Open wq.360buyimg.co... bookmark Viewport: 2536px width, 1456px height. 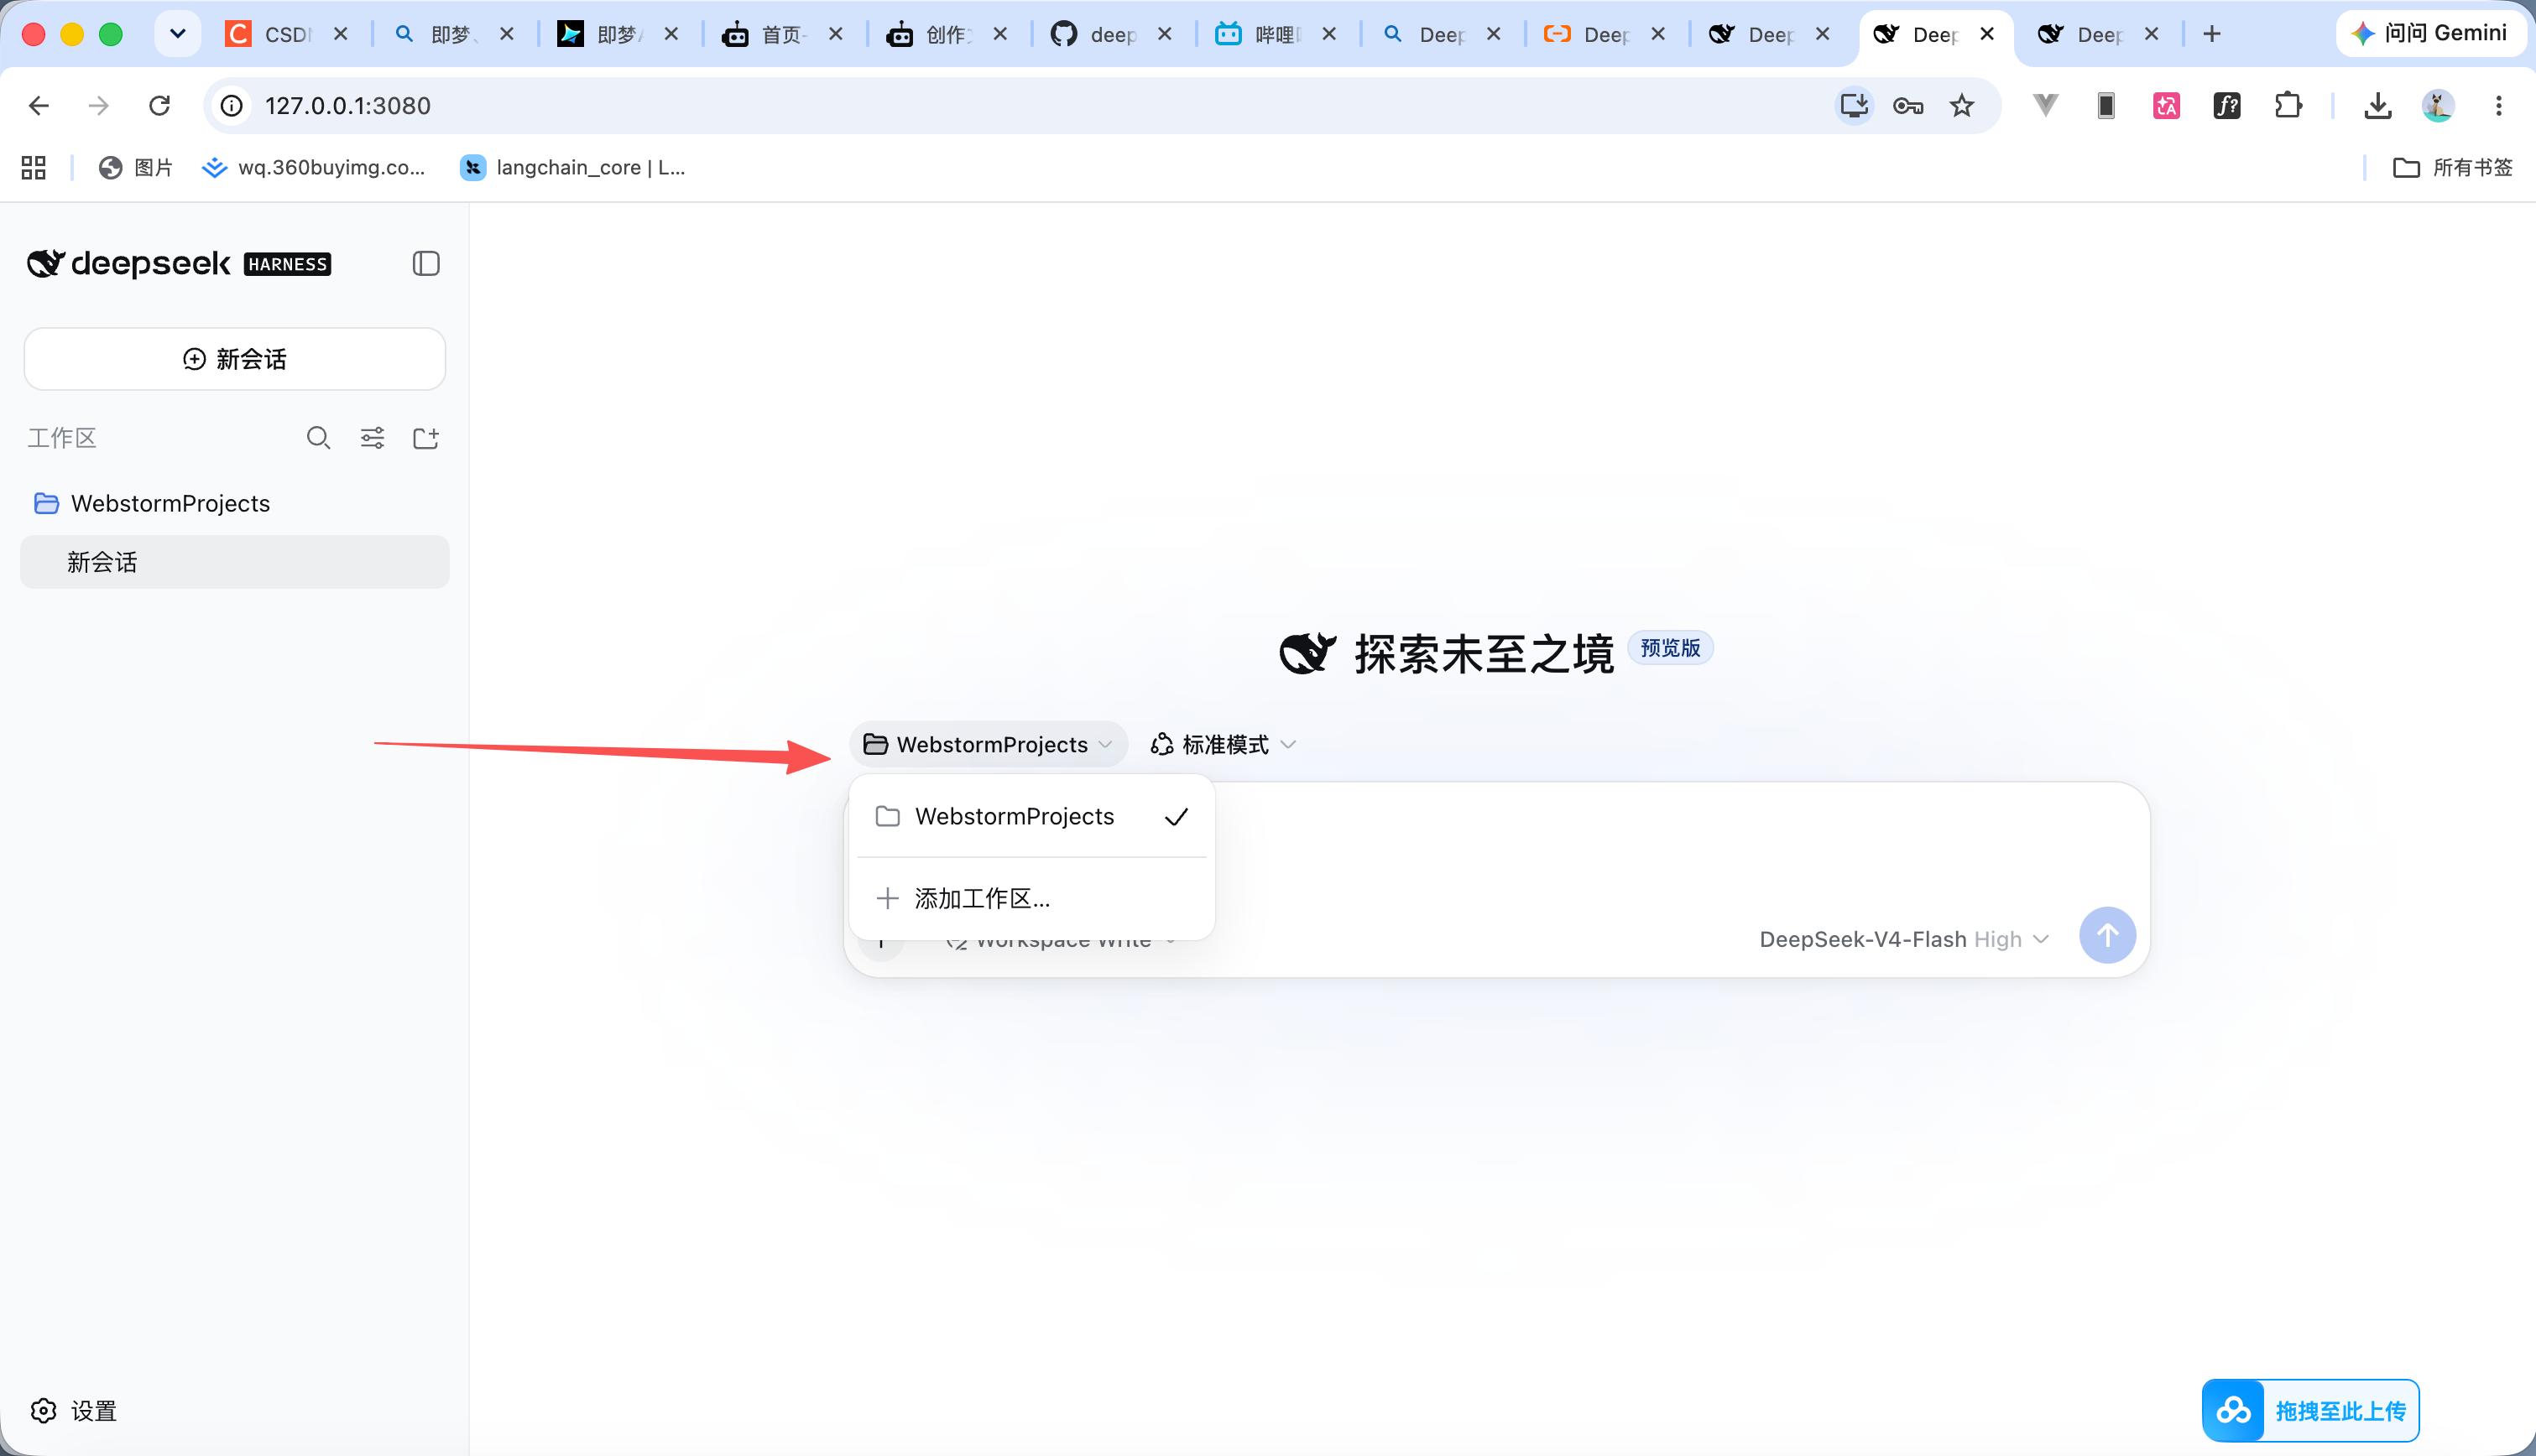click(313, 168)
